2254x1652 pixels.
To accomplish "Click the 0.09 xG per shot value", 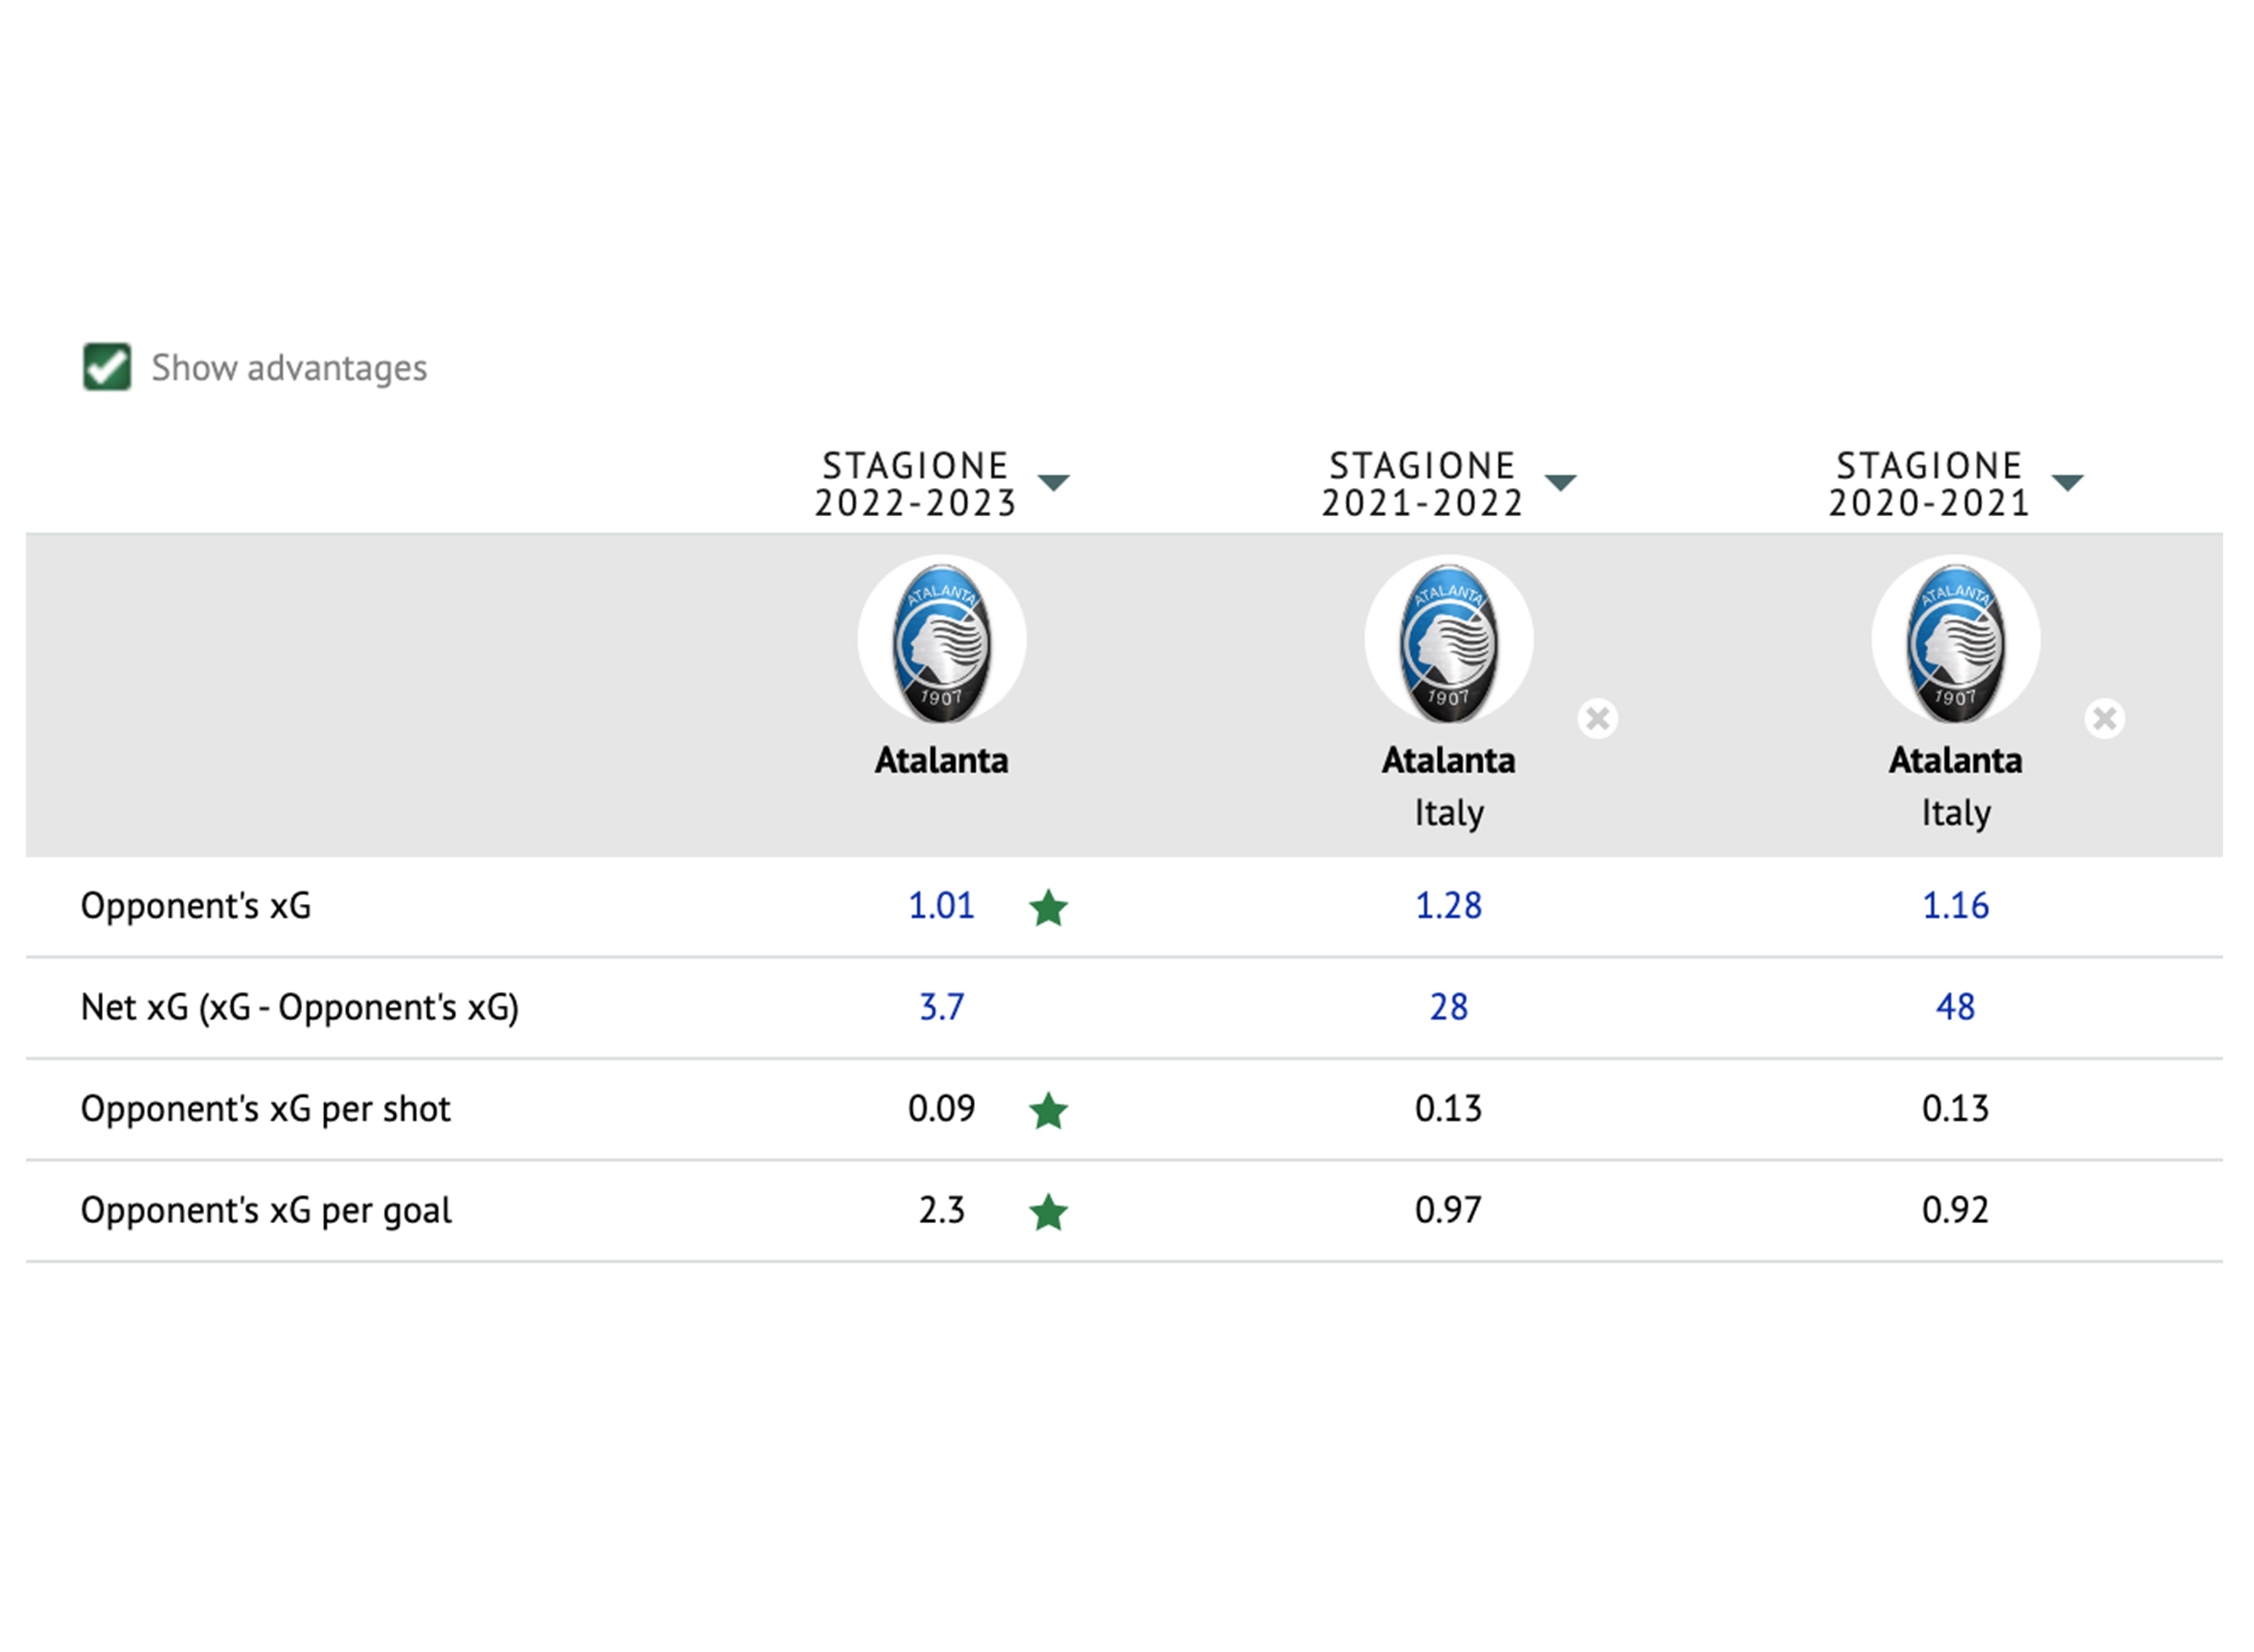I will pos(941,1109).
